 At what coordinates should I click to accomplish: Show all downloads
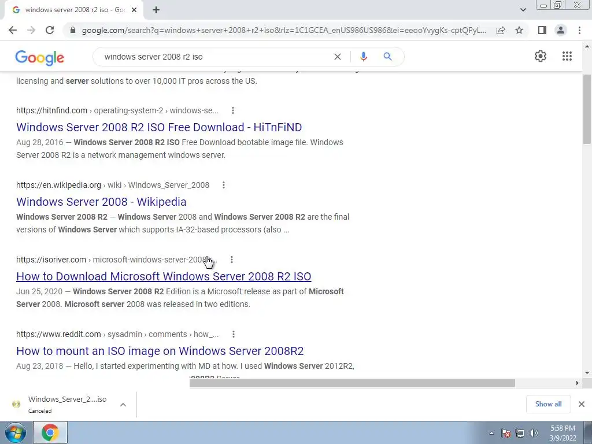point(548,404)
